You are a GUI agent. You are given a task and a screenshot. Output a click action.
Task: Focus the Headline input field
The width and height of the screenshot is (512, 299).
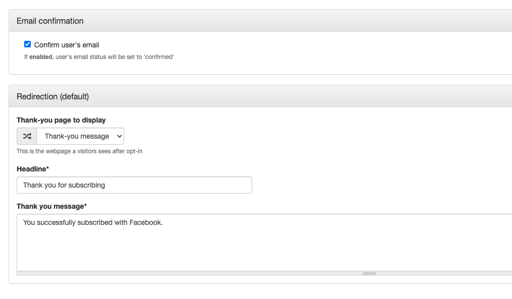(134, 185)
